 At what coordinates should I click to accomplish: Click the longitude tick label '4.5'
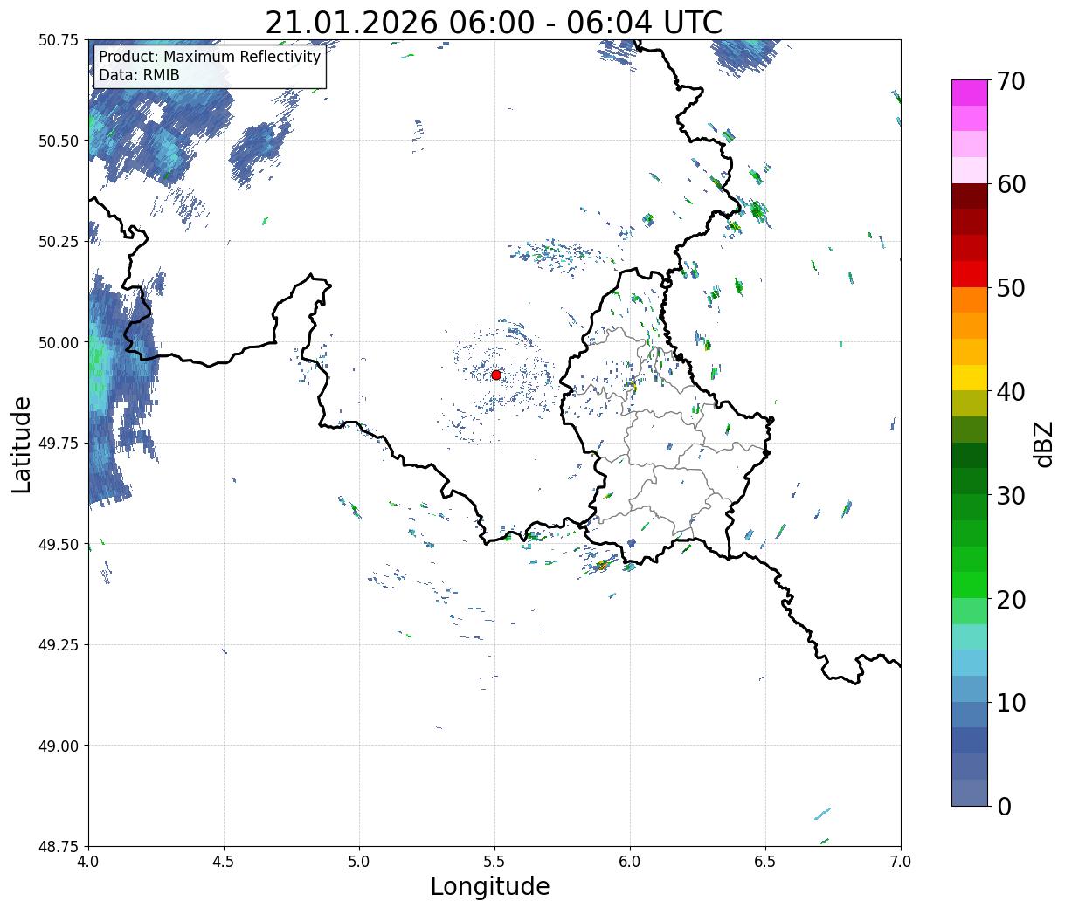click(224, 861)
